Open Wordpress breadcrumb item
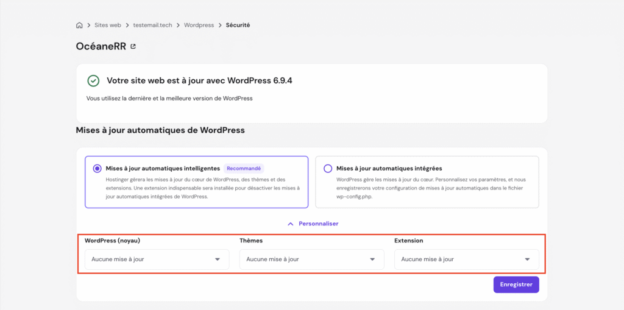This screenshot has height=310, width=624. pos(199,26)
